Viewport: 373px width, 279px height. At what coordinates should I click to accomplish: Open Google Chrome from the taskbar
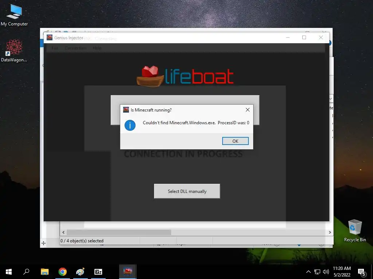coord(63,272)
